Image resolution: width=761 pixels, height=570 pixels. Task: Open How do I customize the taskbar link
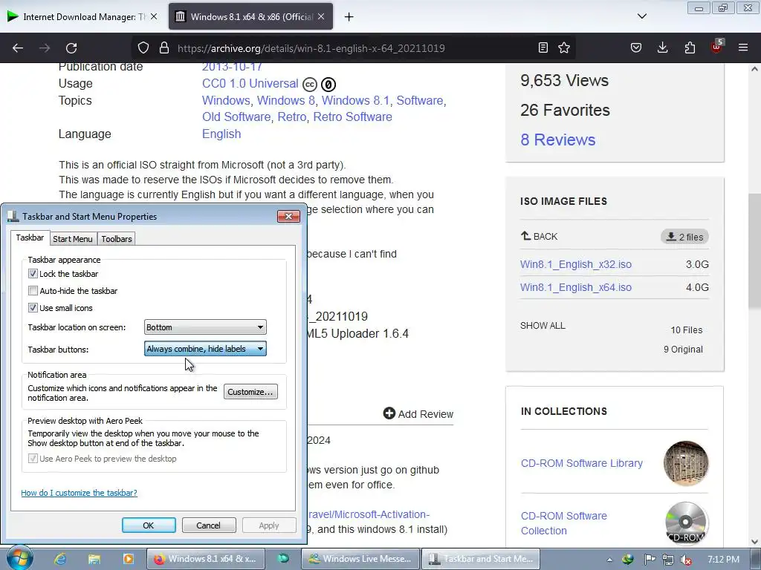79,493
